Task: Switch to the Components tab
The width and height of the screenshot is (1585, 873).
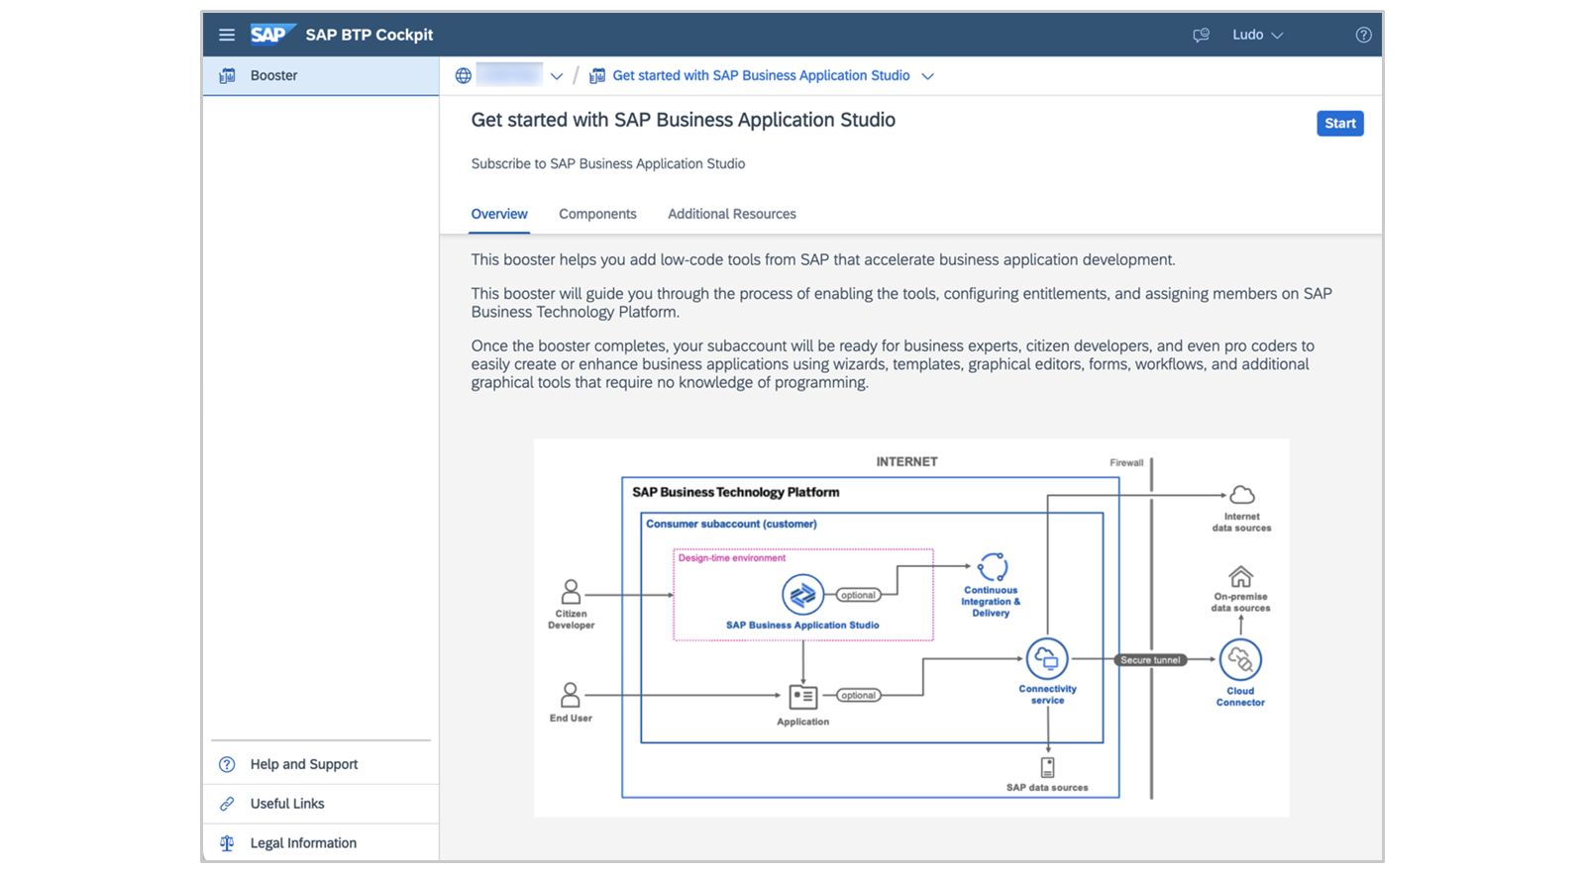Action: point(597,214)
